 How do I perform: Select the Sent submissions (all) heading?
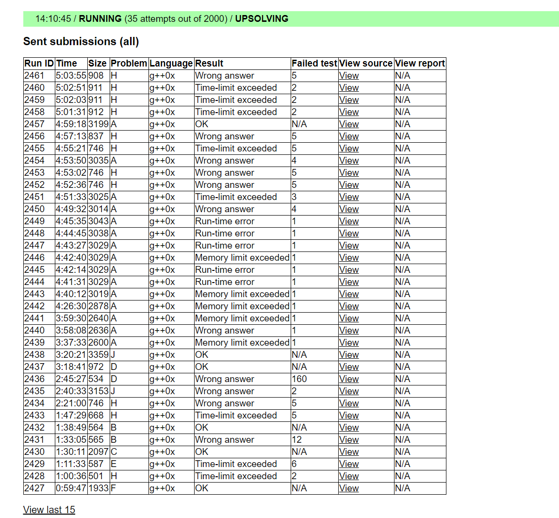81,42
